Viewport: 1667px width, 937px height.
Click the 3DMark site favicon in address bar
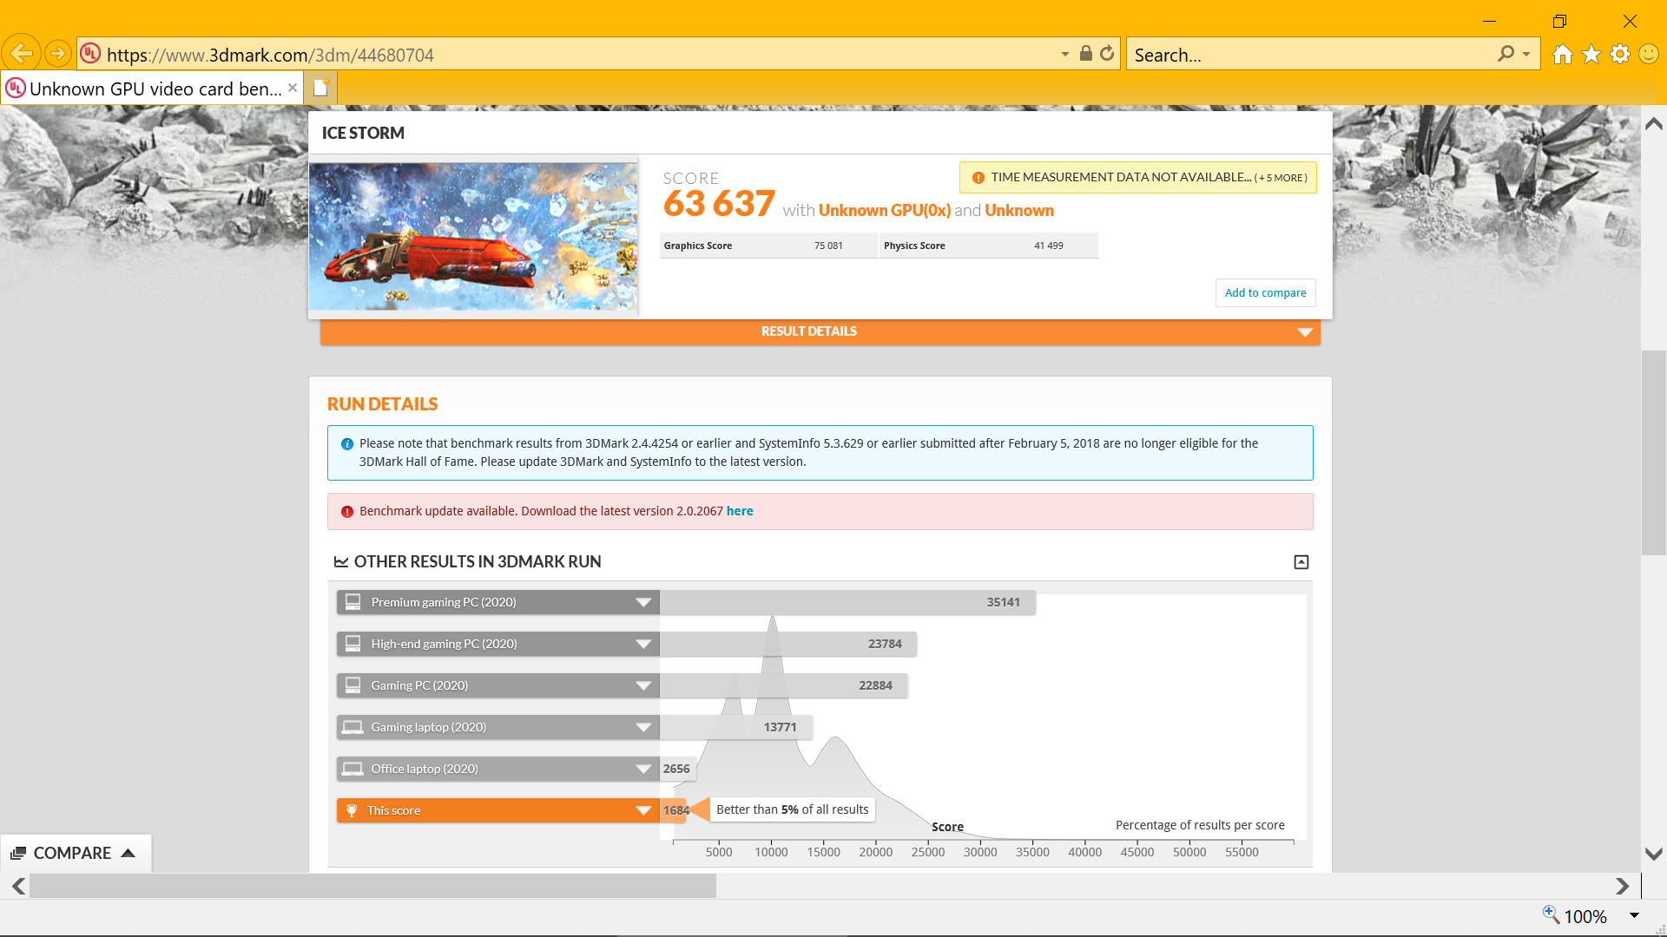(90, 54)
